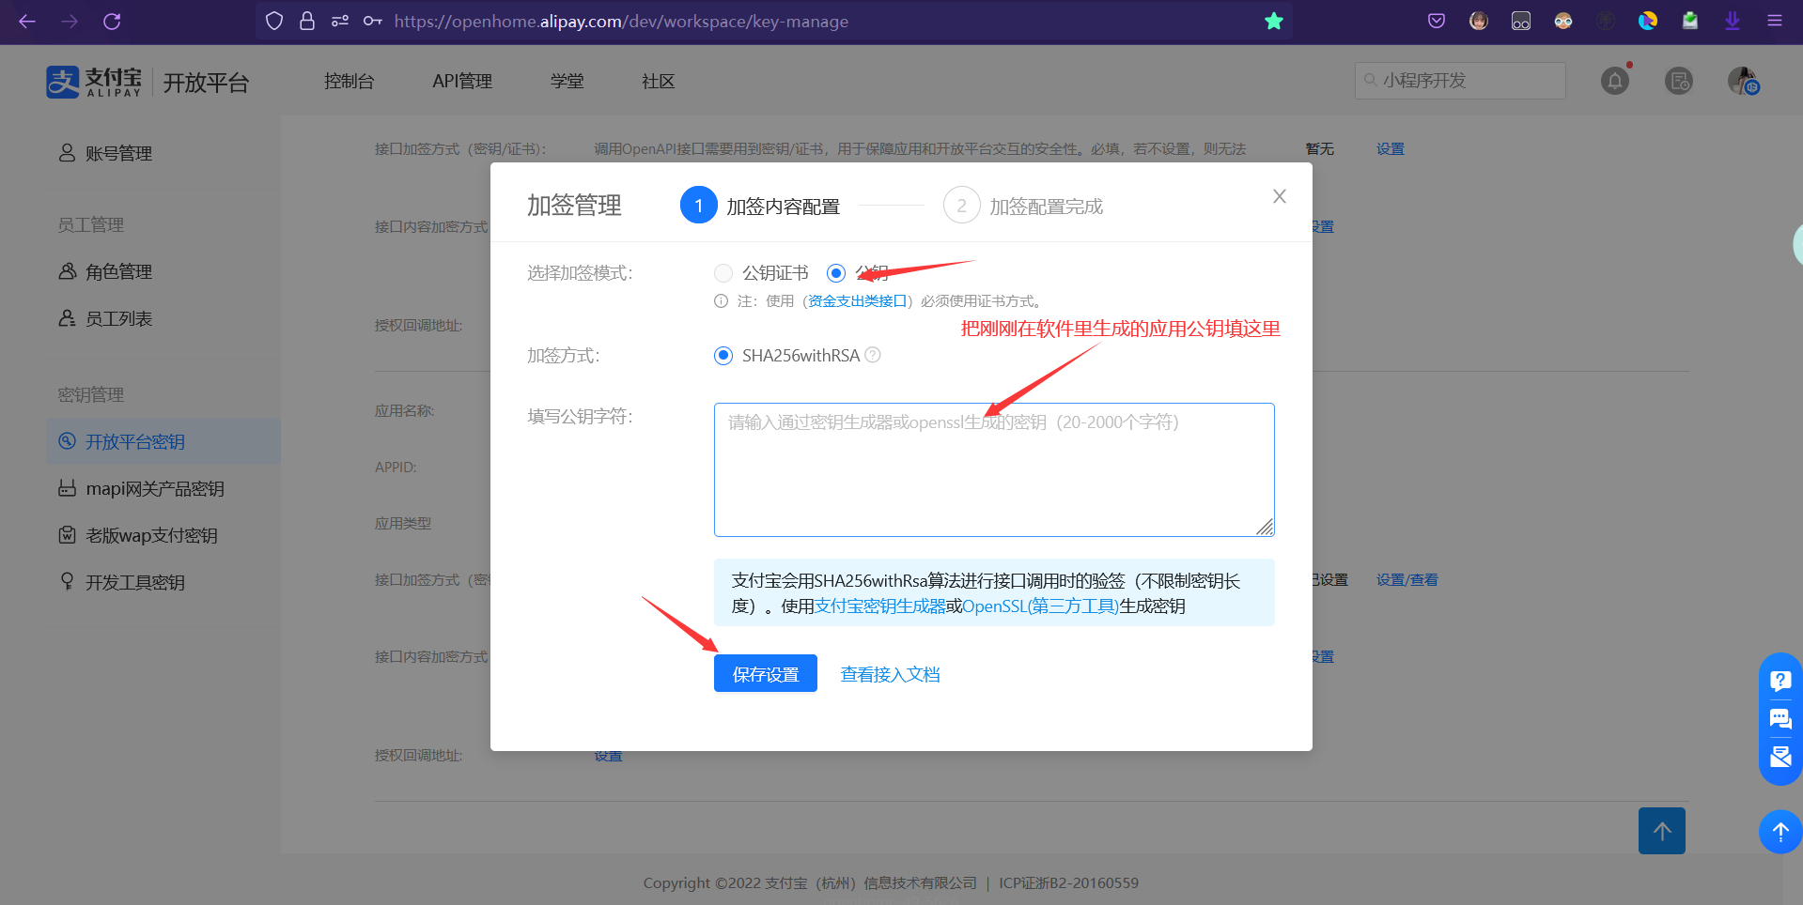
Task: Click step 2 加签配置完成
Action: click(1023, 206)
